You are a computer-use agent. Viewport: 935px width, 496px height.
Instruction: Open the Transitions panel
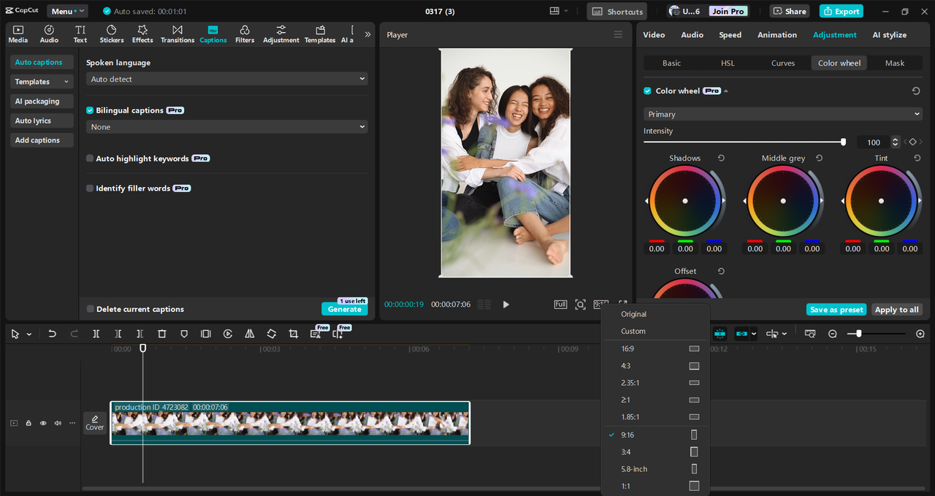178,34
